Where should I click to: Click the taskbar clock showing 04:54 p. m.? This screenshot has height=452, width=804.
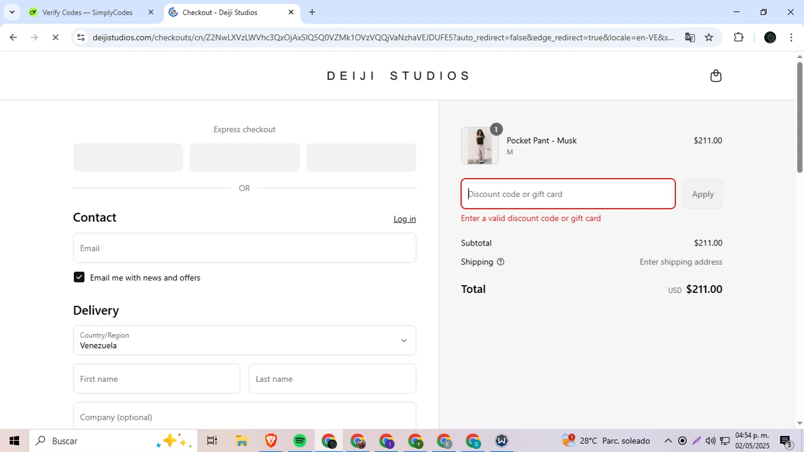(x=753, y=441)
